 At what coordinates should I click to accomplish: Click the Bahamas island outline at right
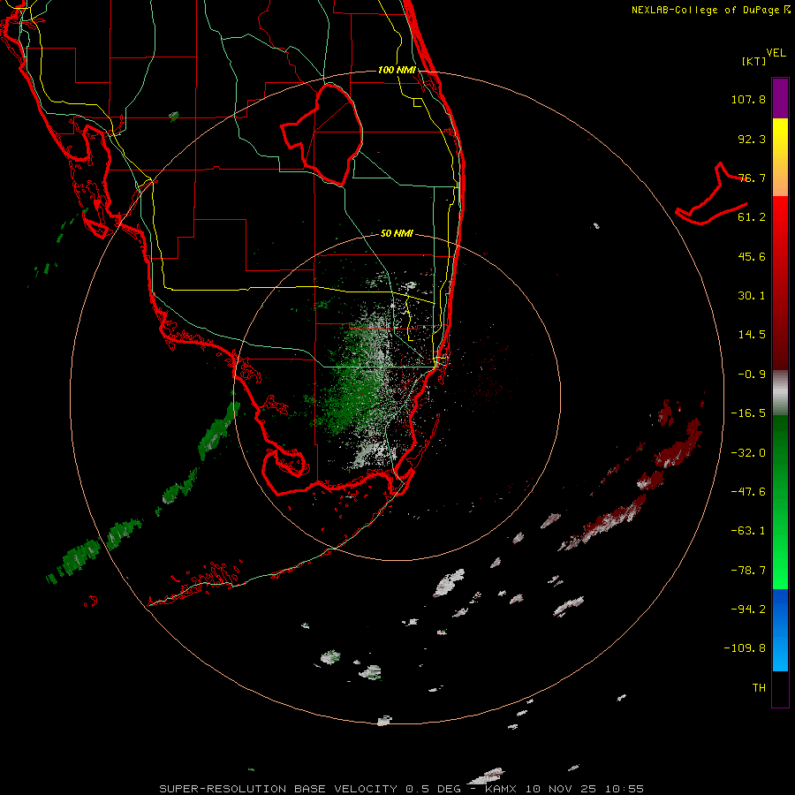pos(712,193)
